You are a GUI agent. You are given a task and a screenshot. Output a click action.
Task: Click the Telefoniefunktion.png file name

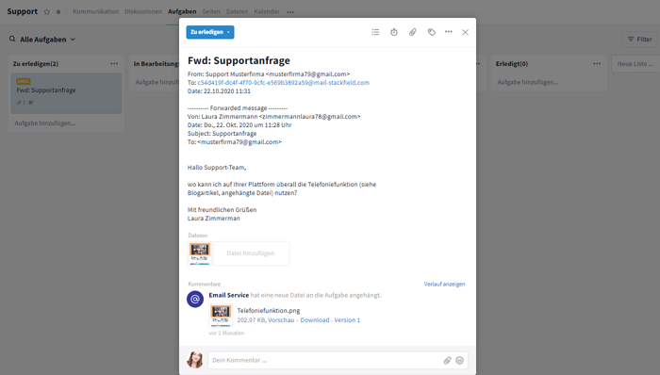click(269, 311)
